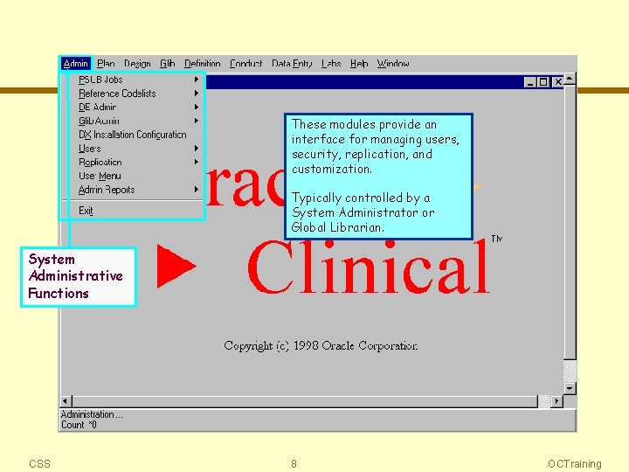Open the Glib menu
Screen dimensions: 629x472
(x=167, y=64)
